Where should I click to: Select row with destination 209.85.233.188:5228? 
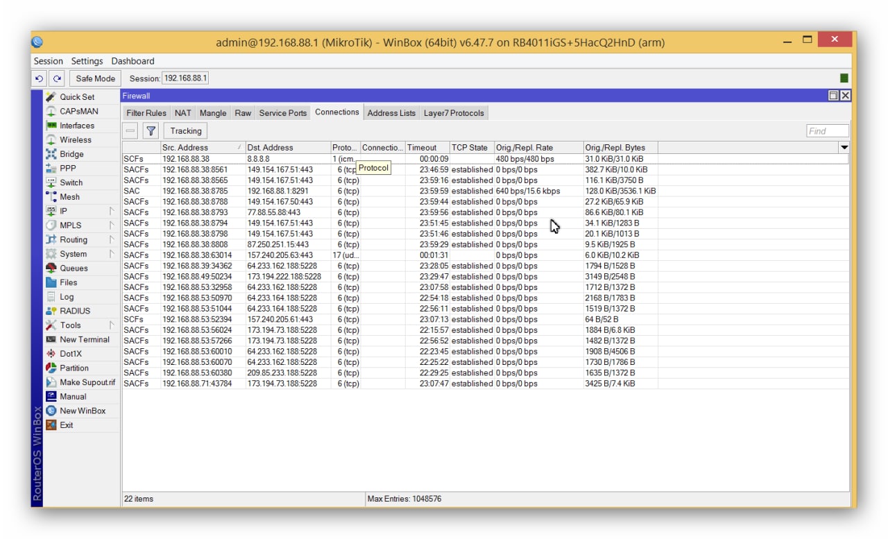(486, 373)
